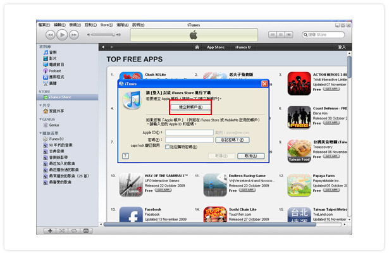The height and width of the screenshot is (255, 389).
Task: Close the iTunes sign-in dialog
Action: click(264, 84)
